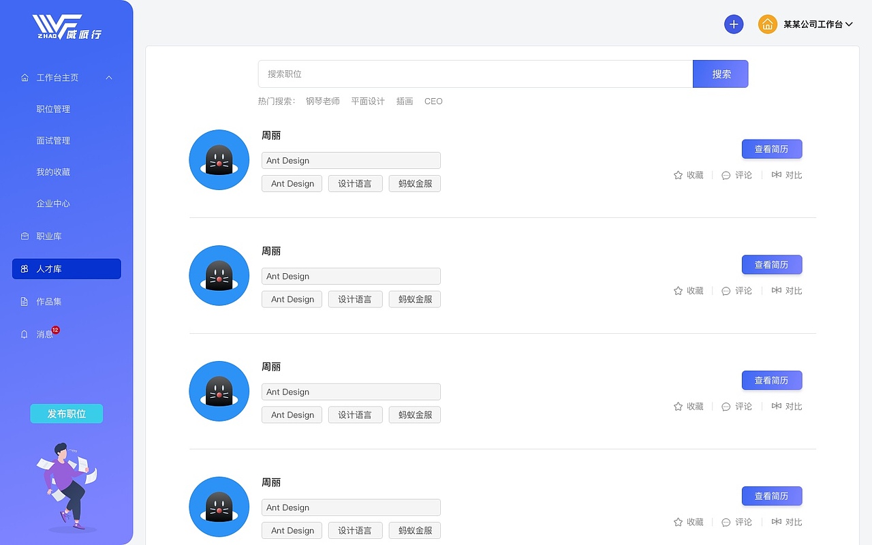Select the highlighted 人才库 menu item
The image size is (872, 545).
pos(67,269)
